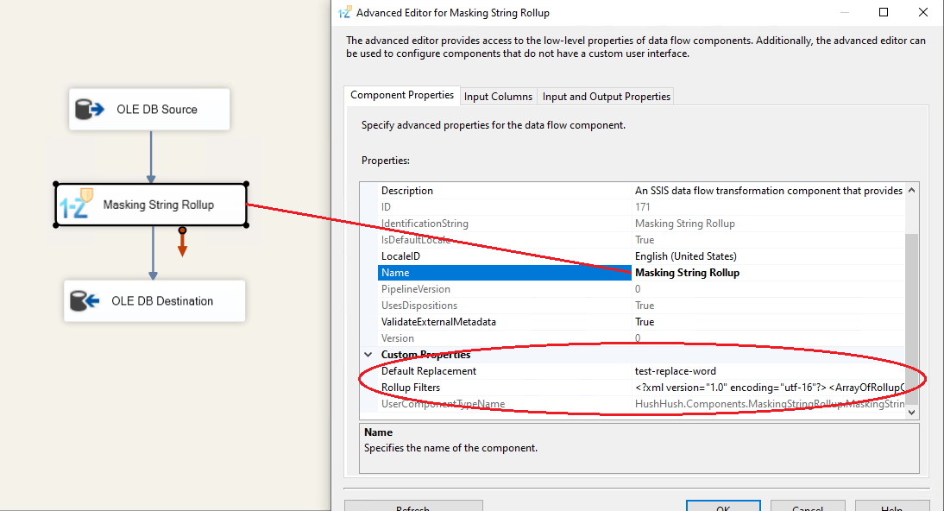Collapse the Custom Properties section
Image resolution: width=944 pixels, height=511 pixels.
click(x=370, y=355)
